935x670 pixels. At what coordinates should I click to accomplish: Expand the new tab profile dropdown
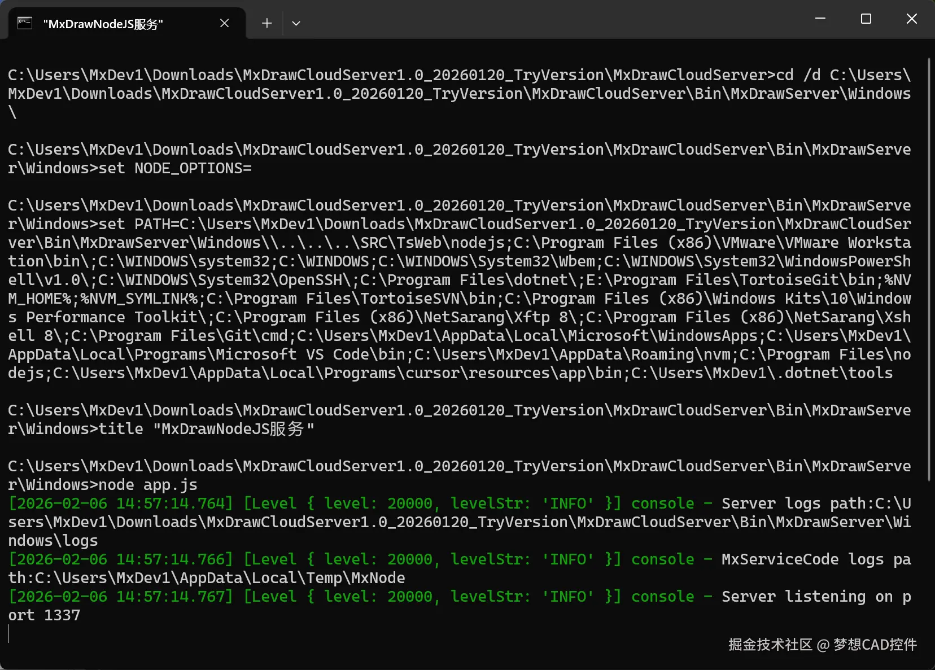click(296, 23)
